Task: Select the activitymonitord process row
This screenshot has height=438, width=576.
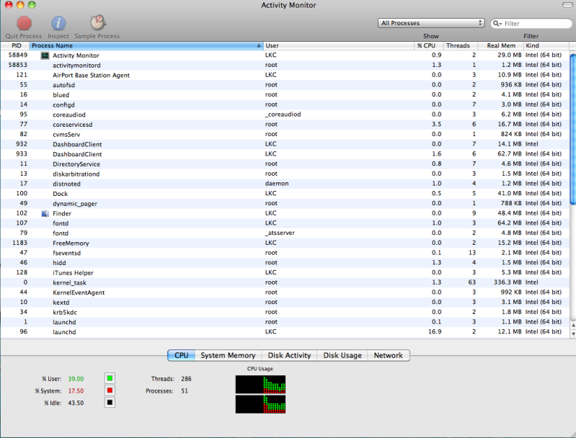Action: [x=285, y=65]
